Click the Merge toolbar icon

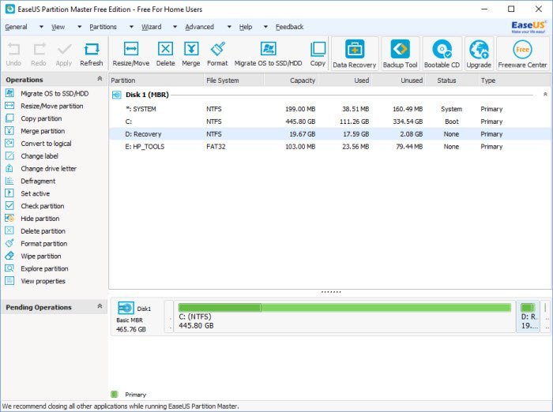pyautogui.click(x=191, y=49)
